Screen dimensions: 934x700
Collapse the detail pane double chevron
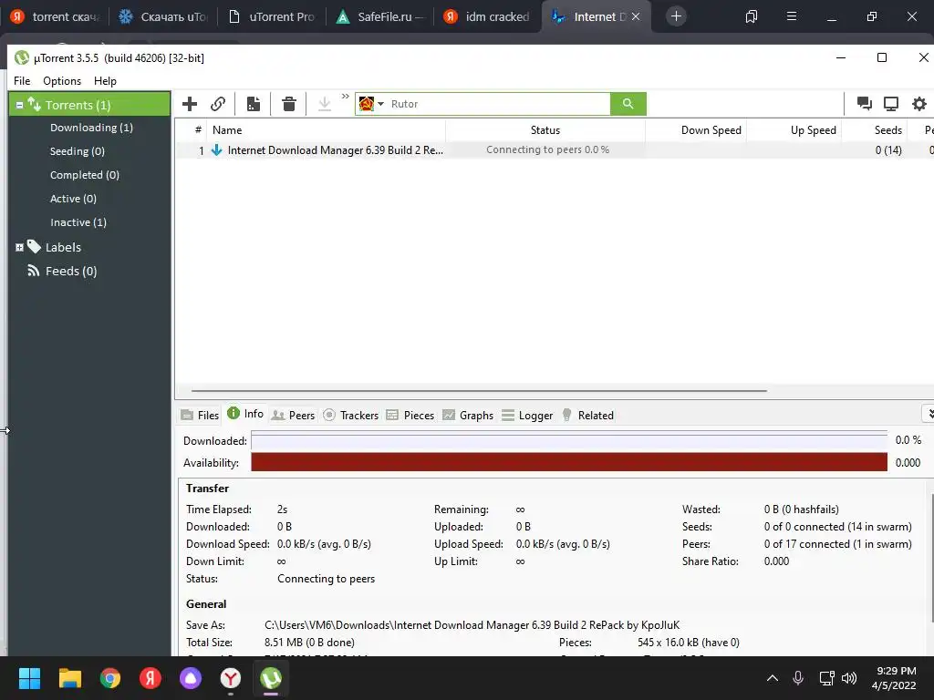tap(929, 414)
